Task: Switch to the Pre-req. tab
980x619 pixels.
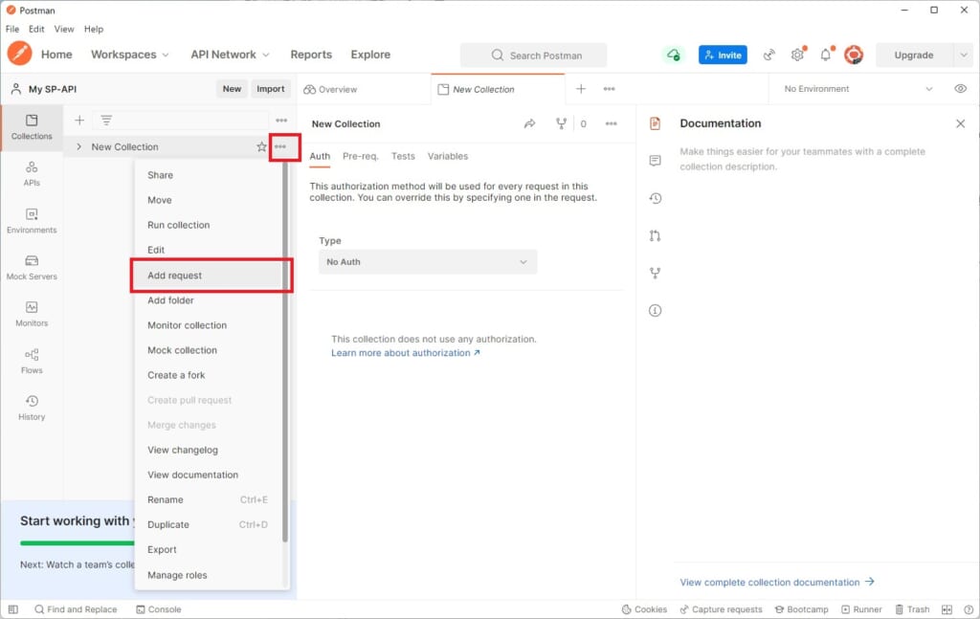Action: pos(360,156)
